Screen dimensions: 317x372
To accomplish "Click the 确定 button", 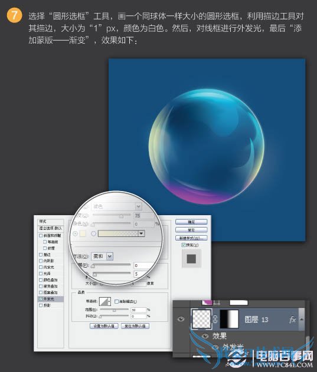I will click(191, 222).
